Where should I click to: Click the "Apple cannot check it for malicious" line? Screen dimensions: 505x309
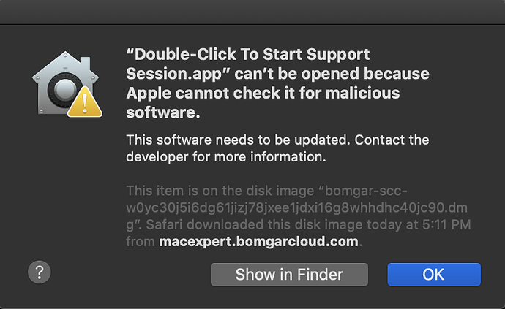click(x=263, y=94)
